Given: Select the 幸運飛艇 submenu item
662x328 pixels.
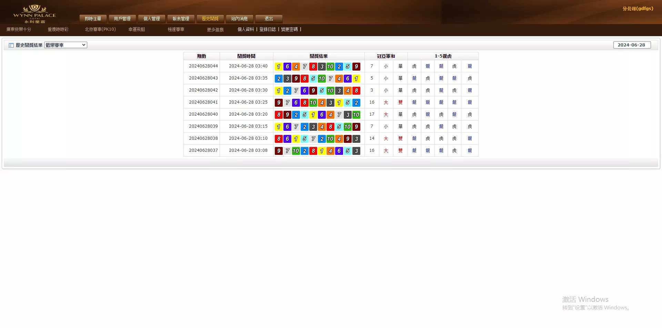Looking at the screenshot, I should tap(136, 29).
